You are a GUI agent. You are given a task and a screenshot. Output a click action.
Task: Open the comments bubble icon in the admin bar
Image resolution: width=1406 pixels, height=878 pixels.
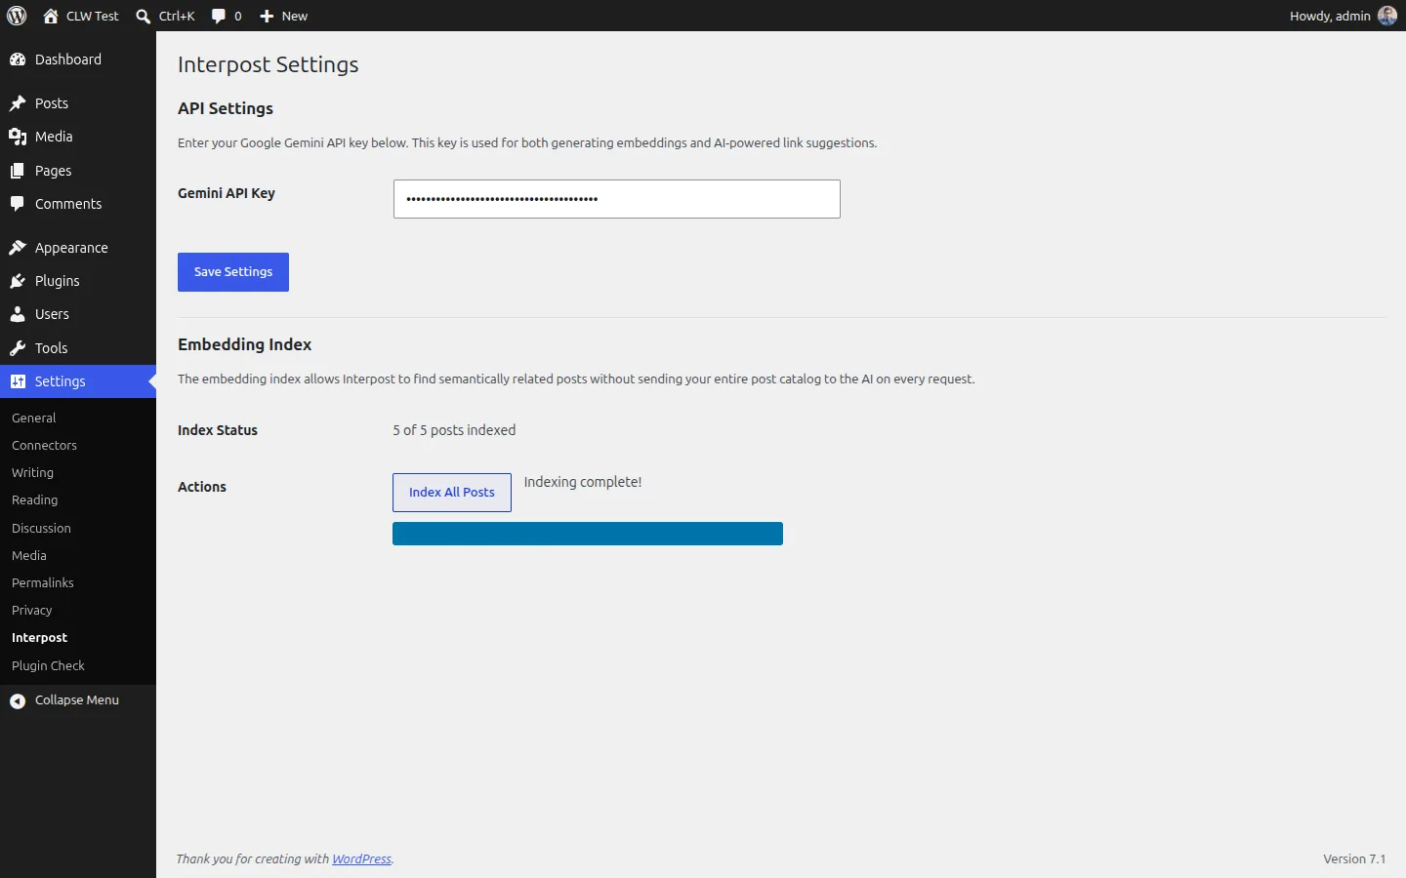(219, 16)
